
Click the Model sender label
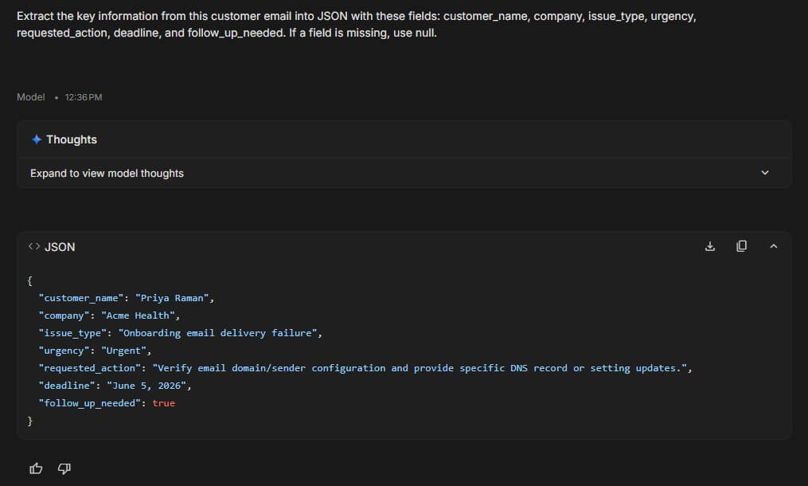click(30, 97)
